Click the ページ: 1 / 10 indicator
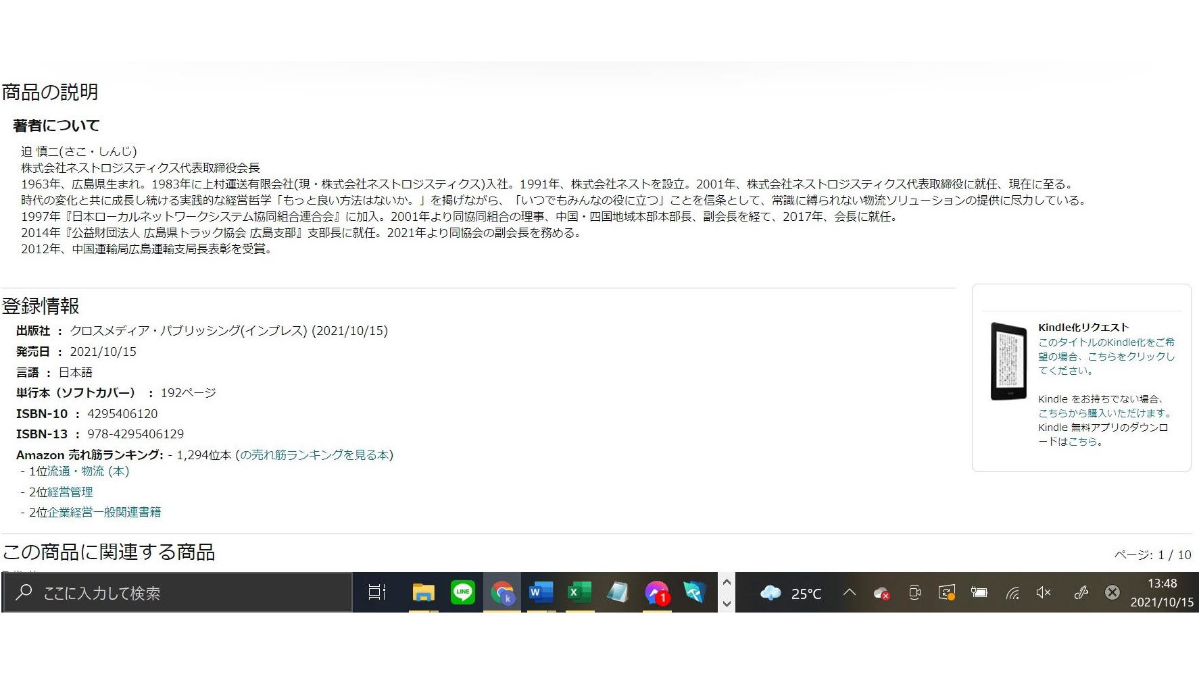 pyautogui.click(x=1152, y=554)
